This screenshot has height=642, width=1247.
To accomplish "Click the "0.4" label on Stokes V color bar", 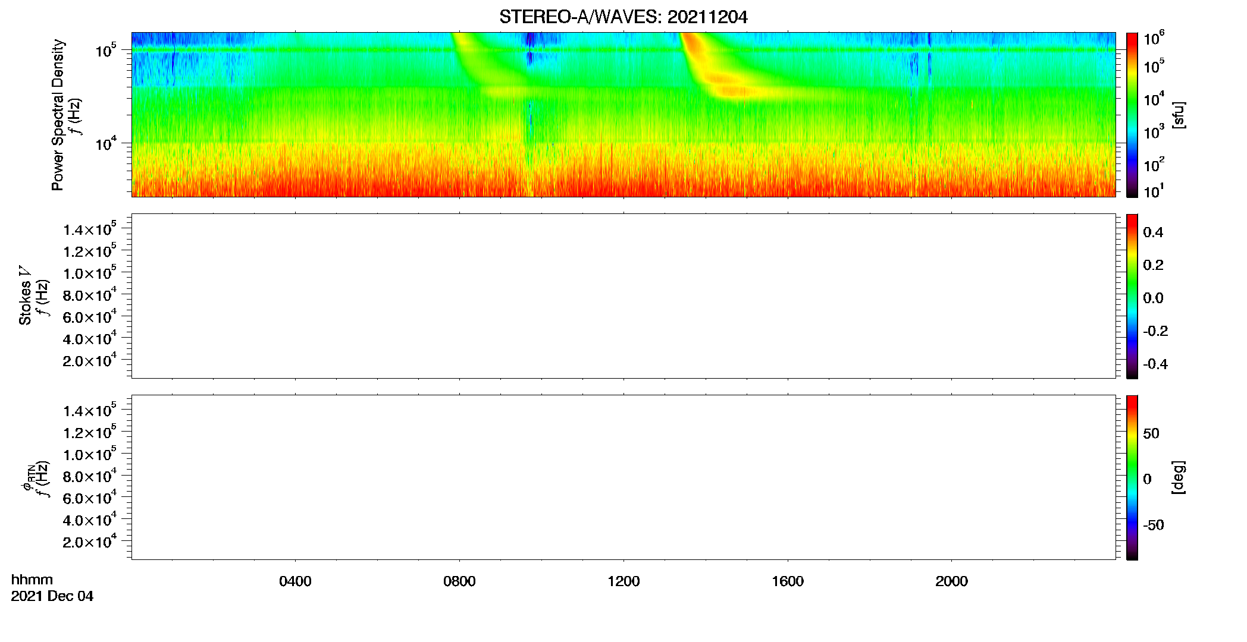I will tap(1153, 232).
